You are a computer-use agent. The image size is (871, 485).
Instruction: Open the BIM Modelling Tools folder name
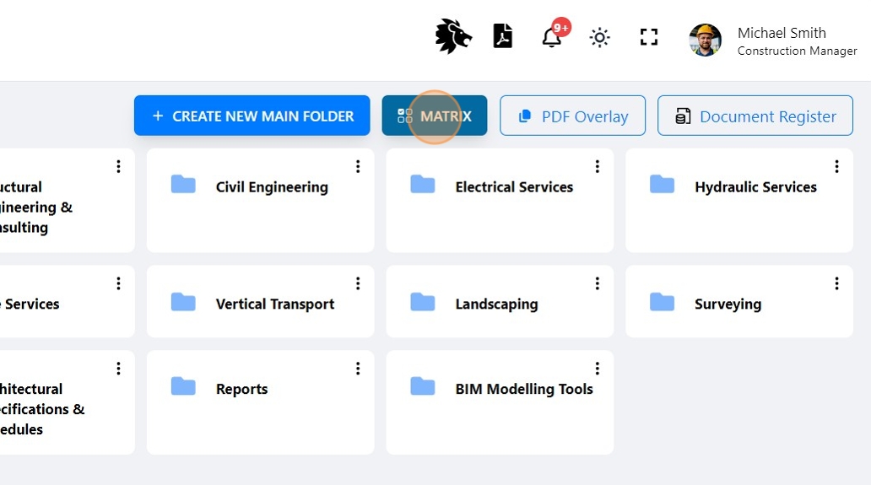coord(524,389)
